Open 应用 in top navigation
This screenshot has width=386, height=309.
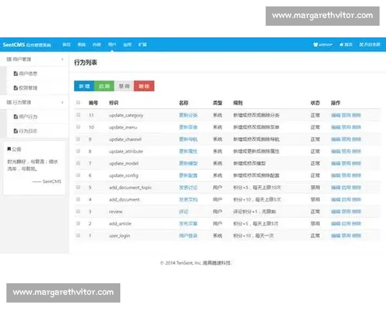point(127,44)
